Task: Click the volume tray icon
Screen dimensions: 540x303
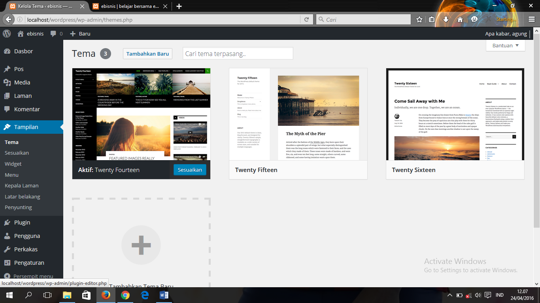Action: click(478, 295)
